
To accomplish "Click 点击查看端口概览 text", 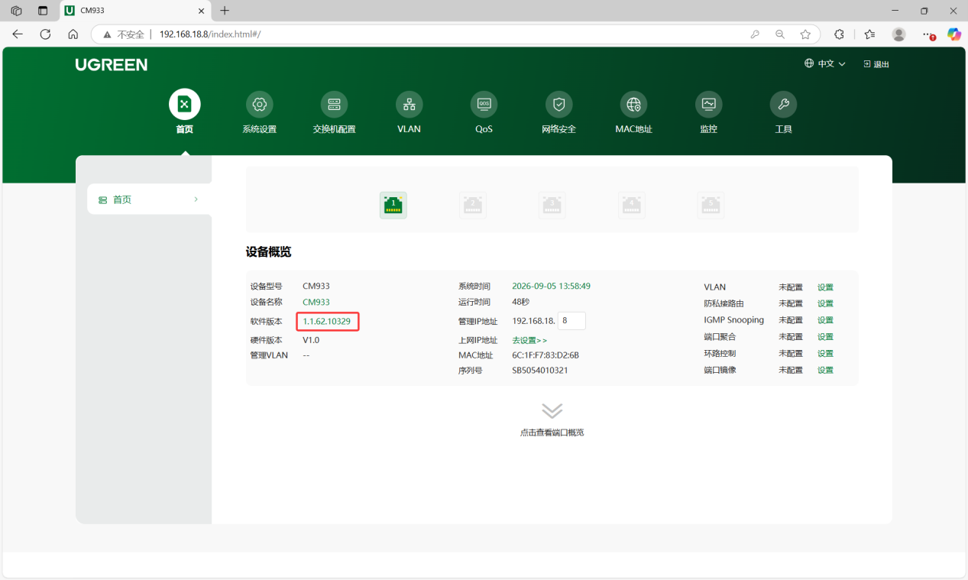I will click(552, 433).
